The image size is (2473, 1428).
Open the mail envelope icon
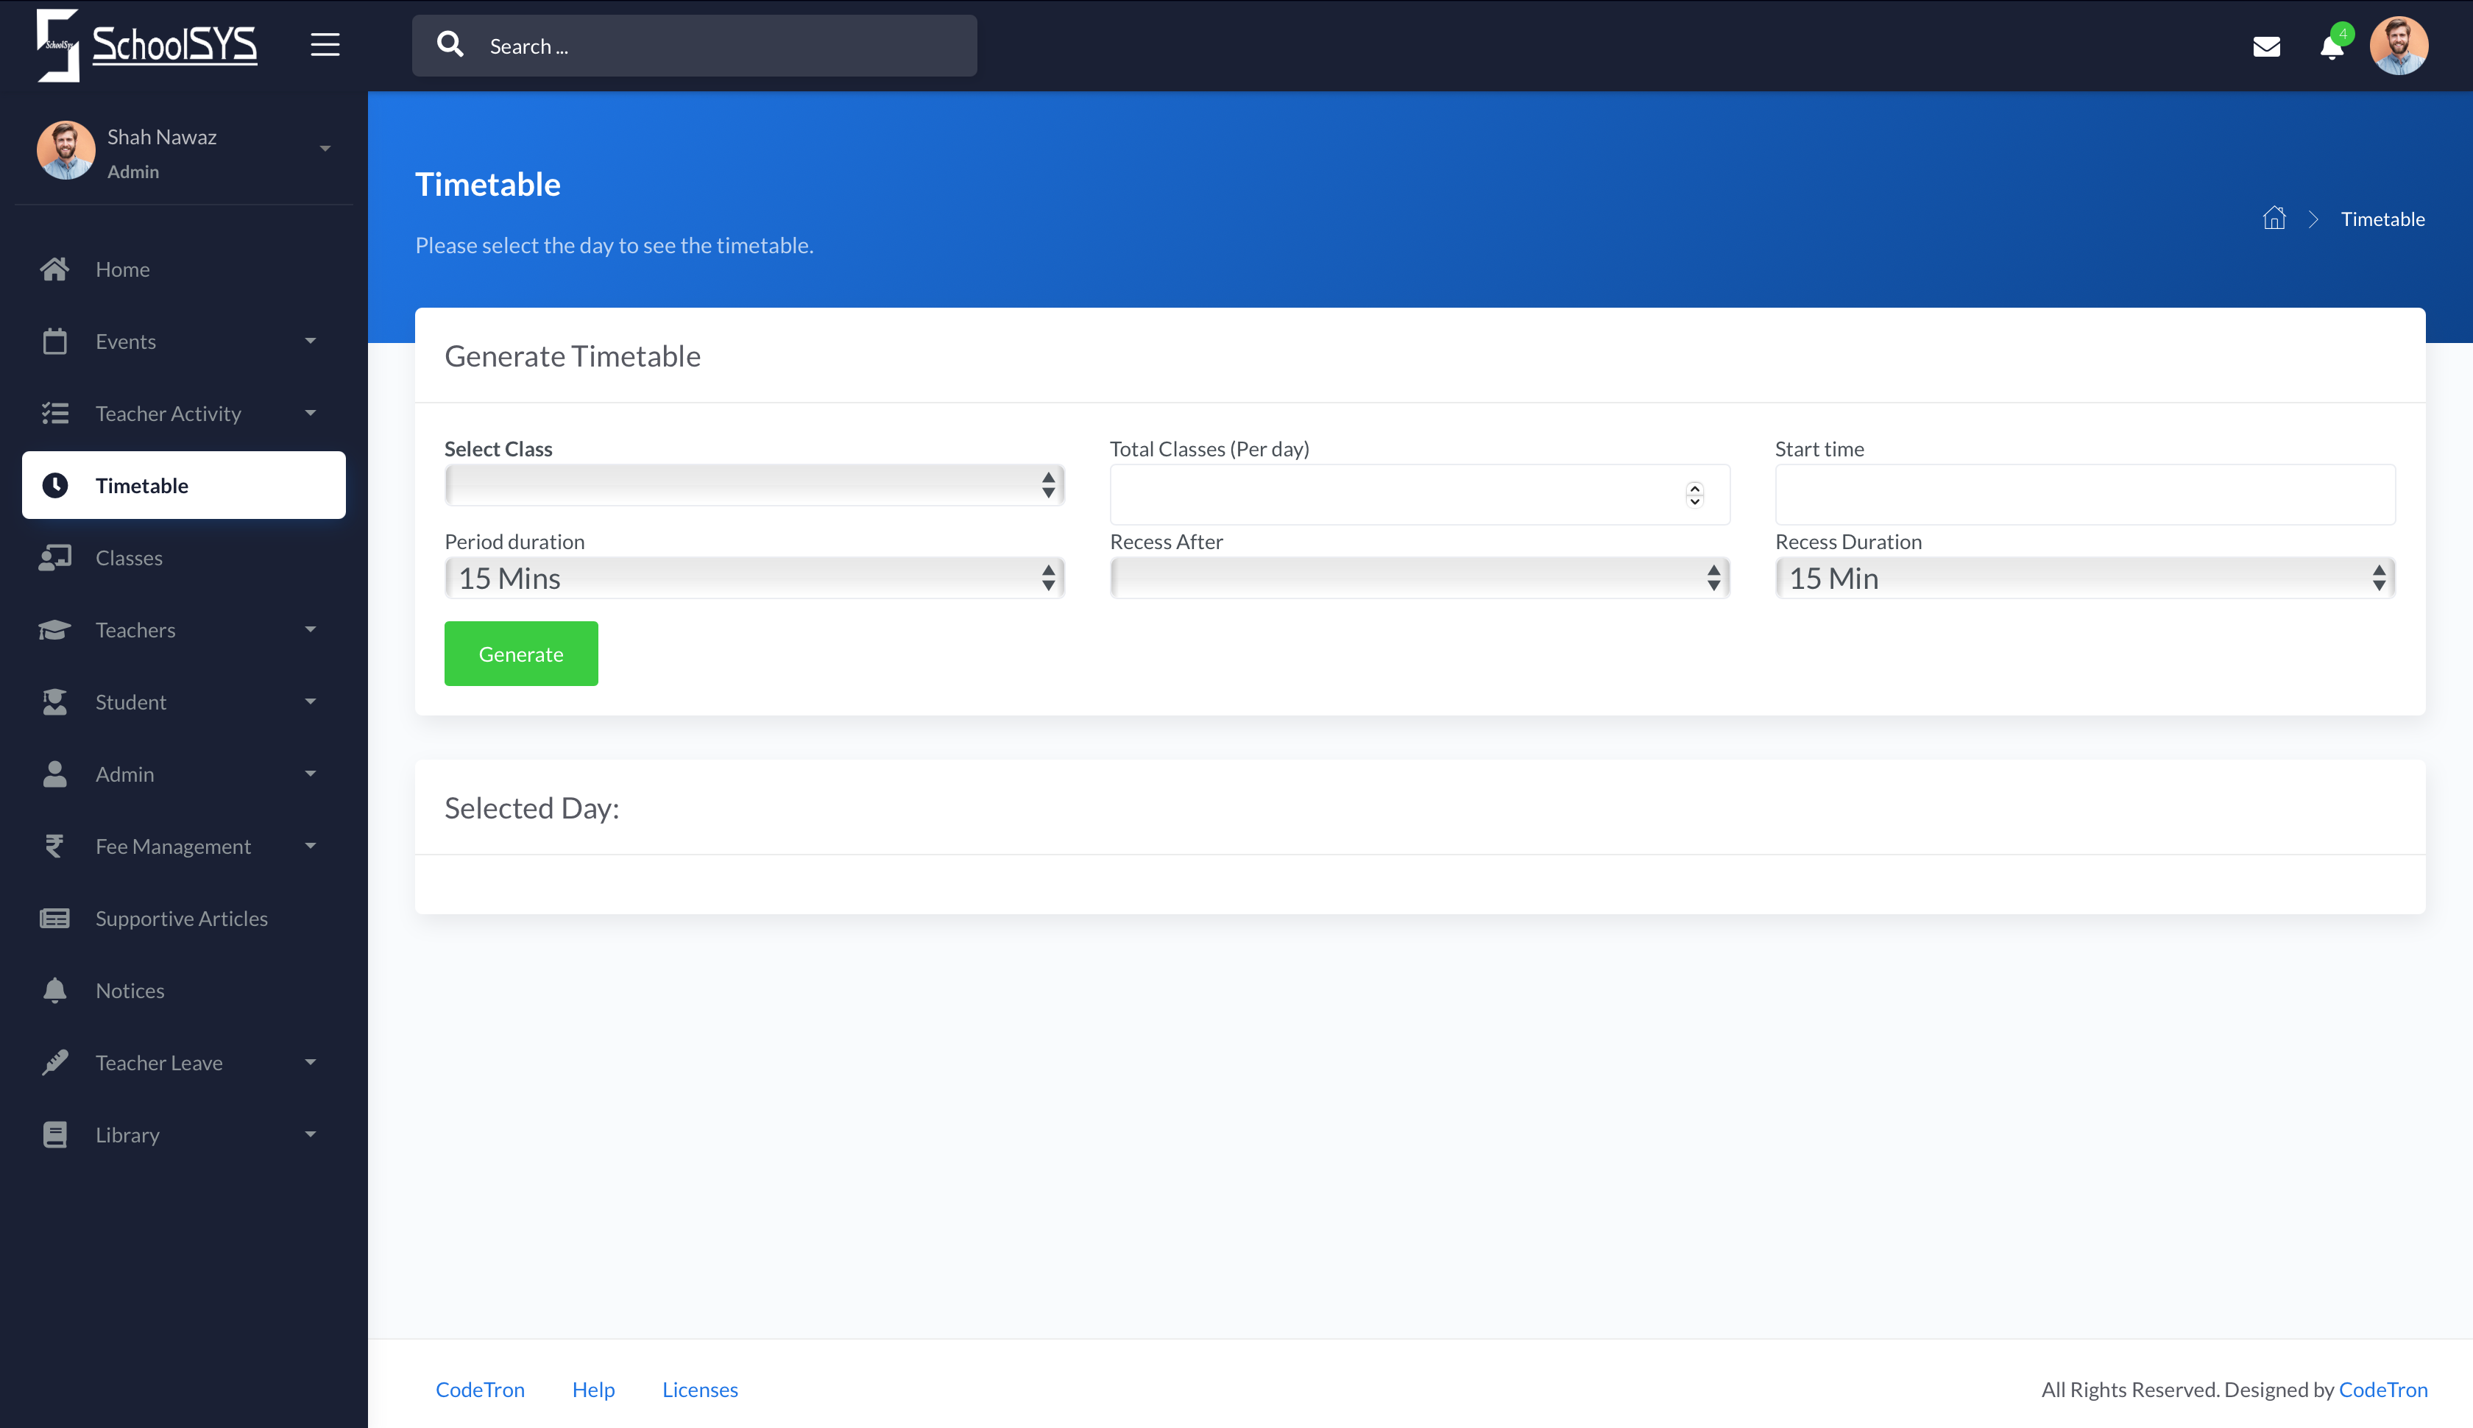(x=2266, y=46)
